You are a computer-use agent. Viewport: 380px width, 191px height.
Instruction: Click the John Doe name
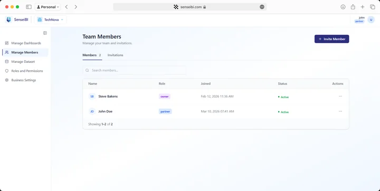tap(106, 111)
